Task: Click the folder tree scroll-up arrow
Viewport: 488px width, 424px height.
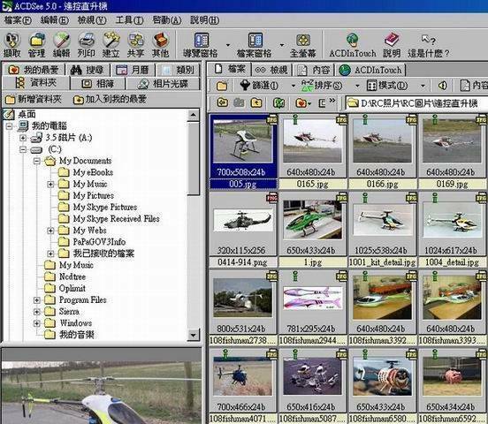Action: click(194, 115)
